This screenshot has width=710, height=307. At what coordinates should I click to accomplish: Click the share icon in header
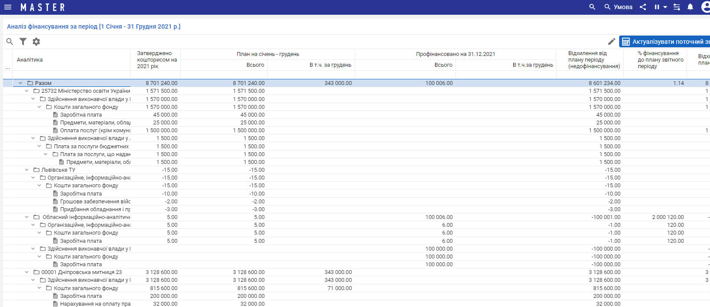tap(643, 7)
